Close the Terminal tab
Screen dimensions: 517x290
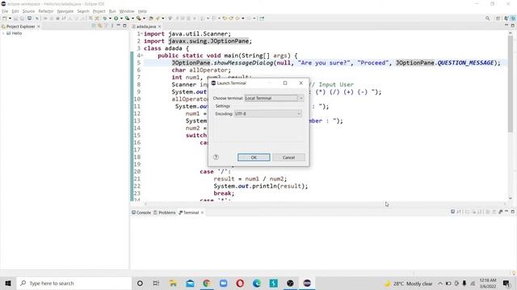[x=203, y=213]
